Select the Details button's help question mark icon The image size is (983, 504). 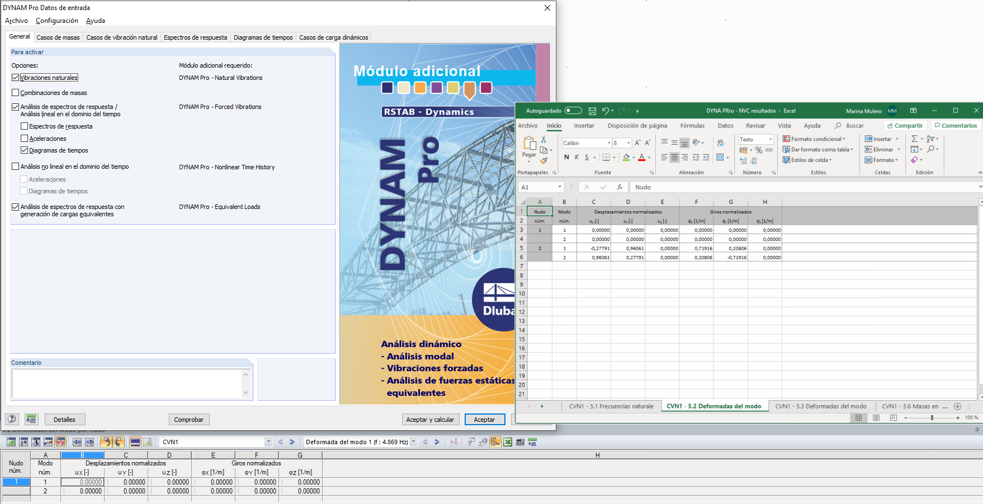(x=12, y=419)
